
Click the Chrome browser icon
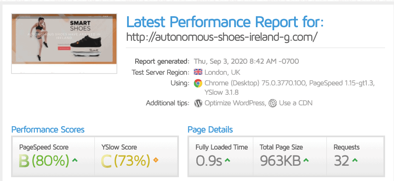[x=198, y=83]
